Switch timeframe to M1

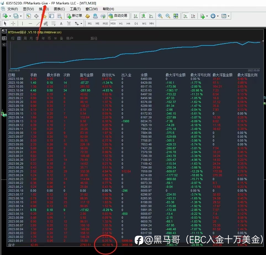90,23
